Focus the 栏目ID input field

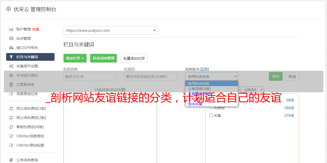[151, 76]
